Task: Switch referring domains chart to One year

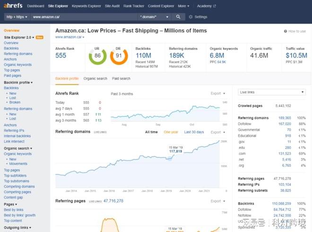Action: tap(171, 132)
